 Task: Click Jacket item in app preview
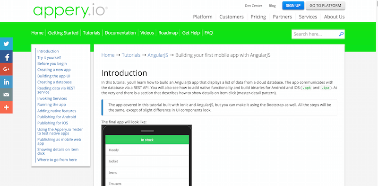147,161
